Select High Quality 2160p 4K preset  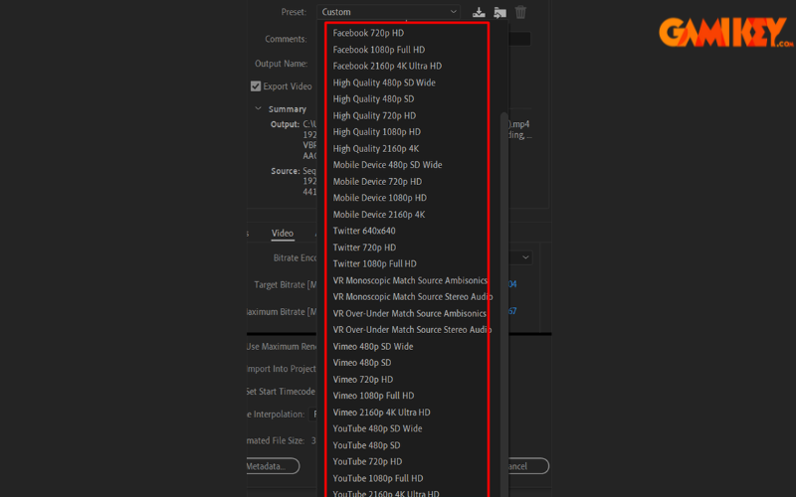click(375, 148)
